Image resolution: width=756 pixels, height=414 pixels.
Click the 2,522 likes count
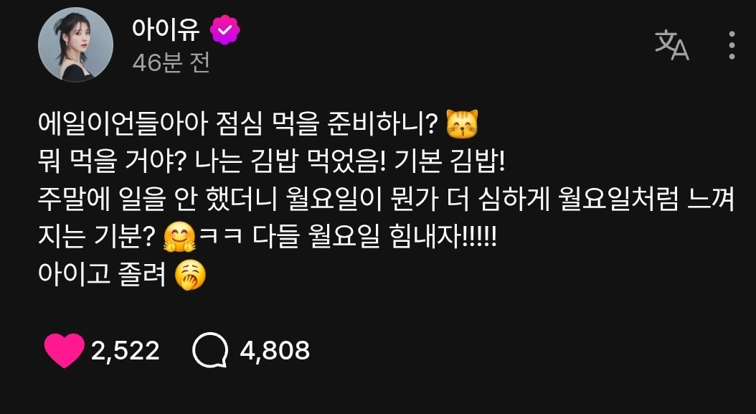tap(125, 351)
